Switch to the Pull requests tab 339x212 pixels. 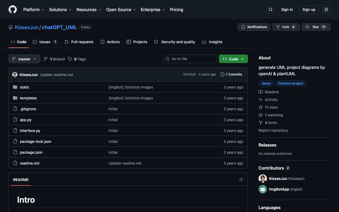pyautogui.click(x=79, y=42)
